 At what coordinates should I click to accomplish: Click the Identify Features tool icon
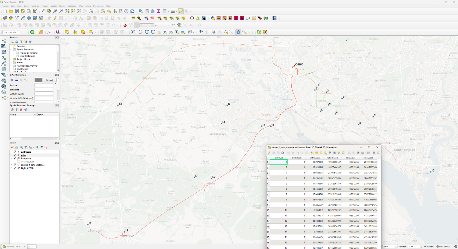pos(141,11)
